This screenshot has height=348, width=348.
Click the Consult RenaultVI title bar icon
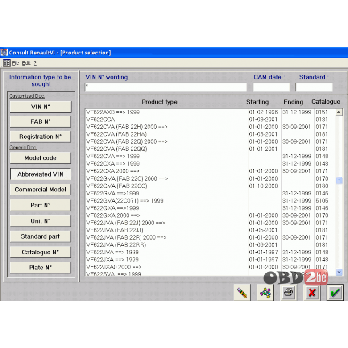point(4,52)
